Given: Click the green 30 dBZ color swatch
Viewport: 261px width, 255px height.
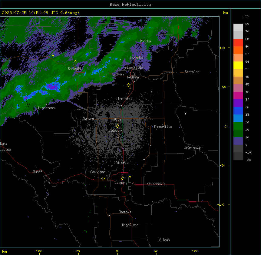Looking at the screenshot, I should [238, 126].
